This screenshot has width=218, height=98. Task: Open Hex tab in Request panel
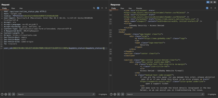[x=21, y=8]
